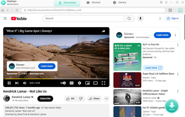This screenshot has height=117, width=185.
Task: Click Learn more on video overlay ad
Action: (x=47, y=66)
